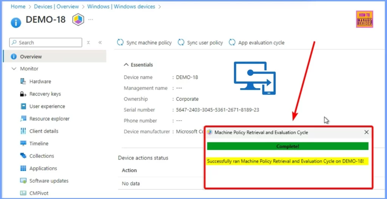The image size is (387, 199).
Task: Collapse the Essentials section
Action: [126, 65]
